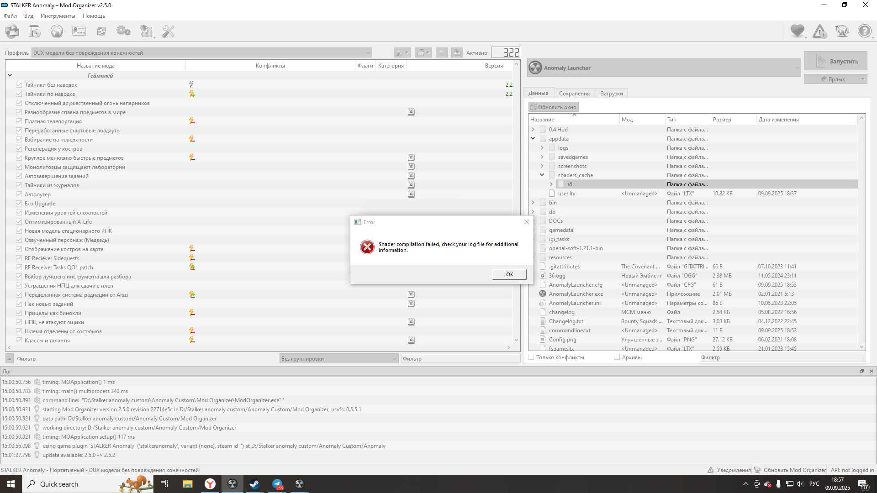Screen dimensions: 877x493
Task: Collapse the Геймплей separator
Action: coord(10,75)
